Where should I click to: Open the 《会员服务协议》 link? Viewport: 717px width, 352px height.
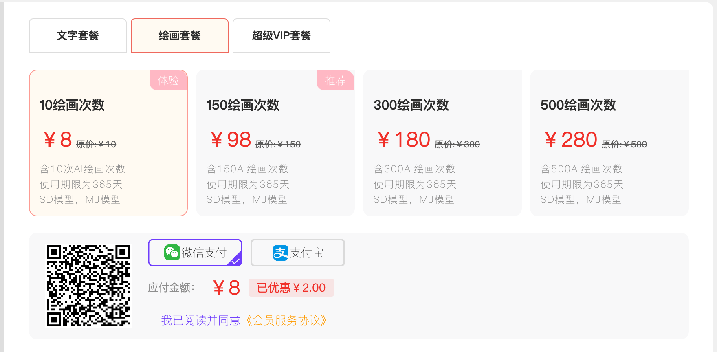286,320
